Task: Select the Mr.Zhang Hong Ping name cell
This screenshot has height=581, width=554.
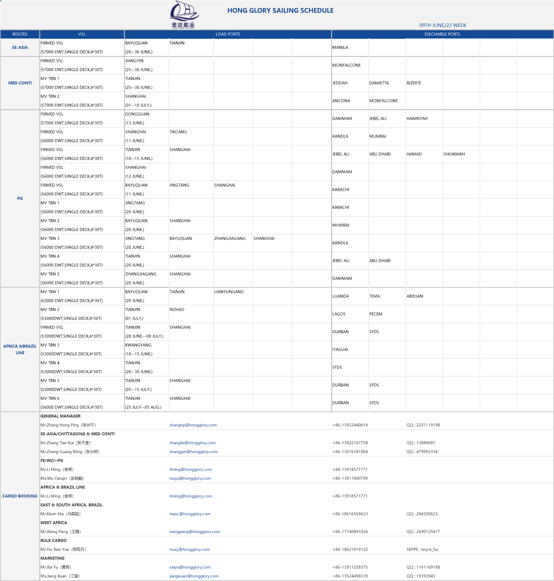Action: 68,425
